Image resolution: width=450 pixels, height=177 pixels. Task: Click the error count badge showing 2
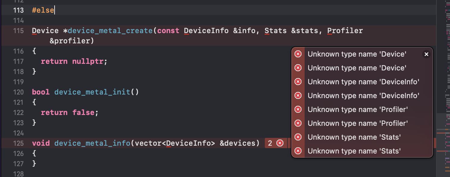[270, 143]
